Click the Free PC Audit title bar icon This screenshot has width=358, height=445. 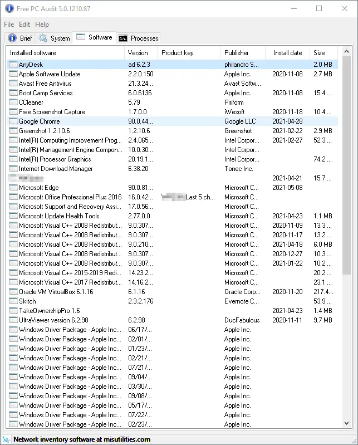pyautogui.click(x=9, y=8)
